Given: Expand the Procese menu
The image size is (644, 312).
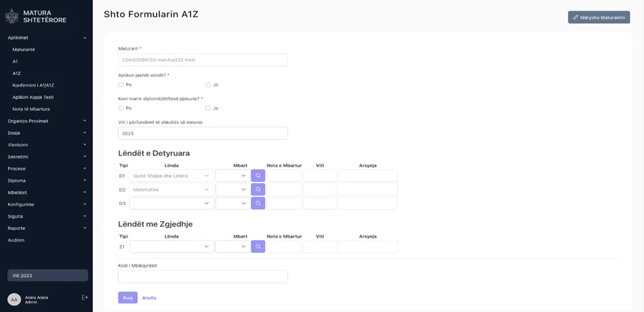Looking at the screenshot, I should point(46,169).
